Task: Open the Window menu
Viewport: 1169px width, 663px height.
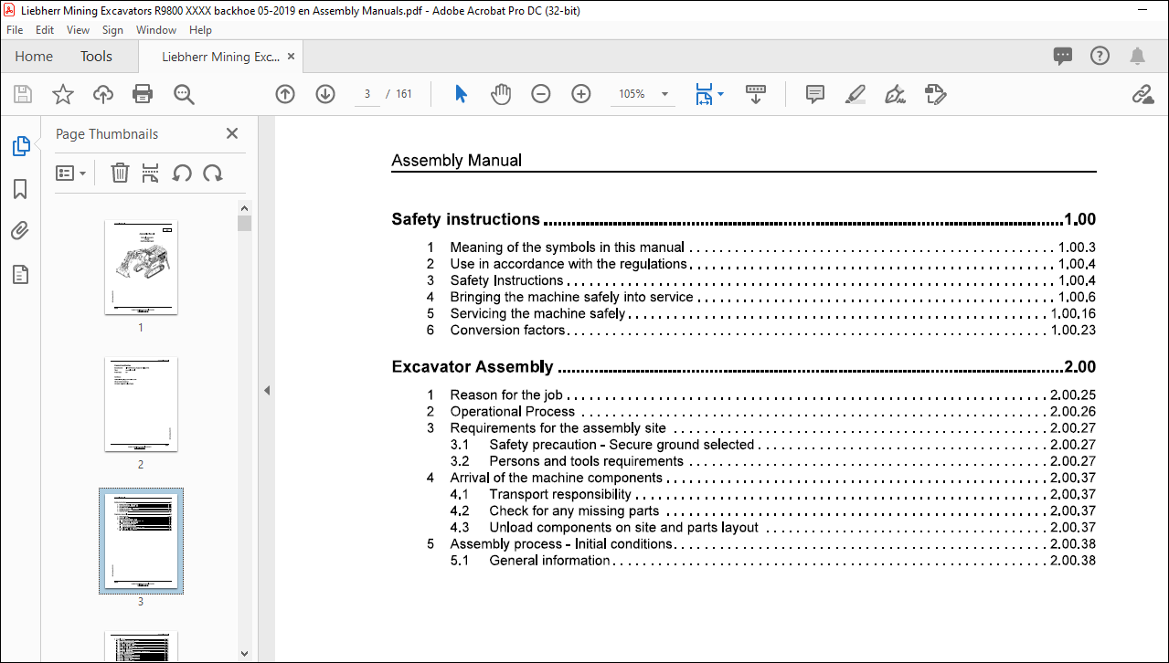Action: pyautogui.click(x=156, y=30)
